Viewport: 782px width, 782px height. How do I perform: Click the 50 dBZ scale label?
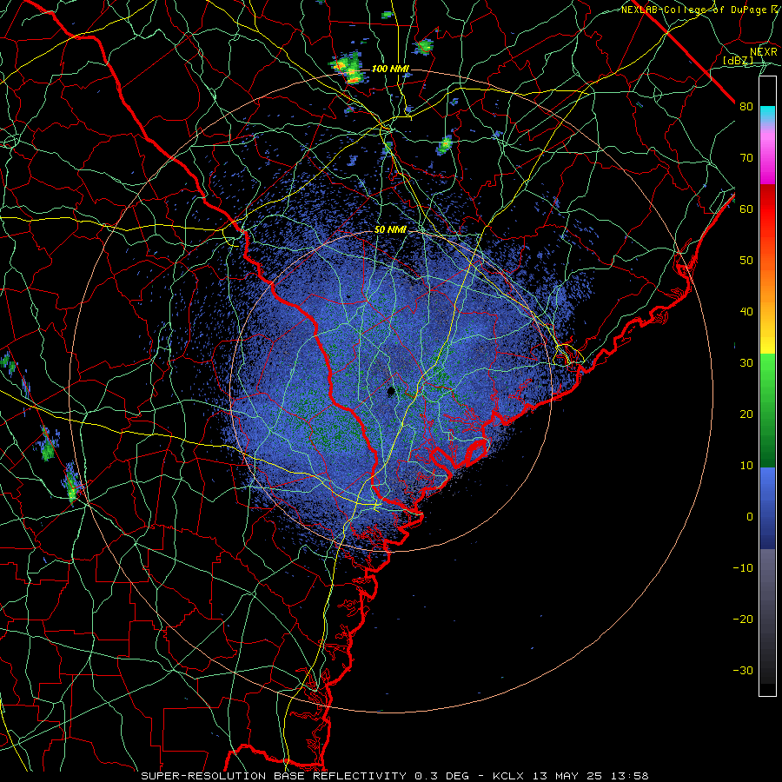coord(746,261)
